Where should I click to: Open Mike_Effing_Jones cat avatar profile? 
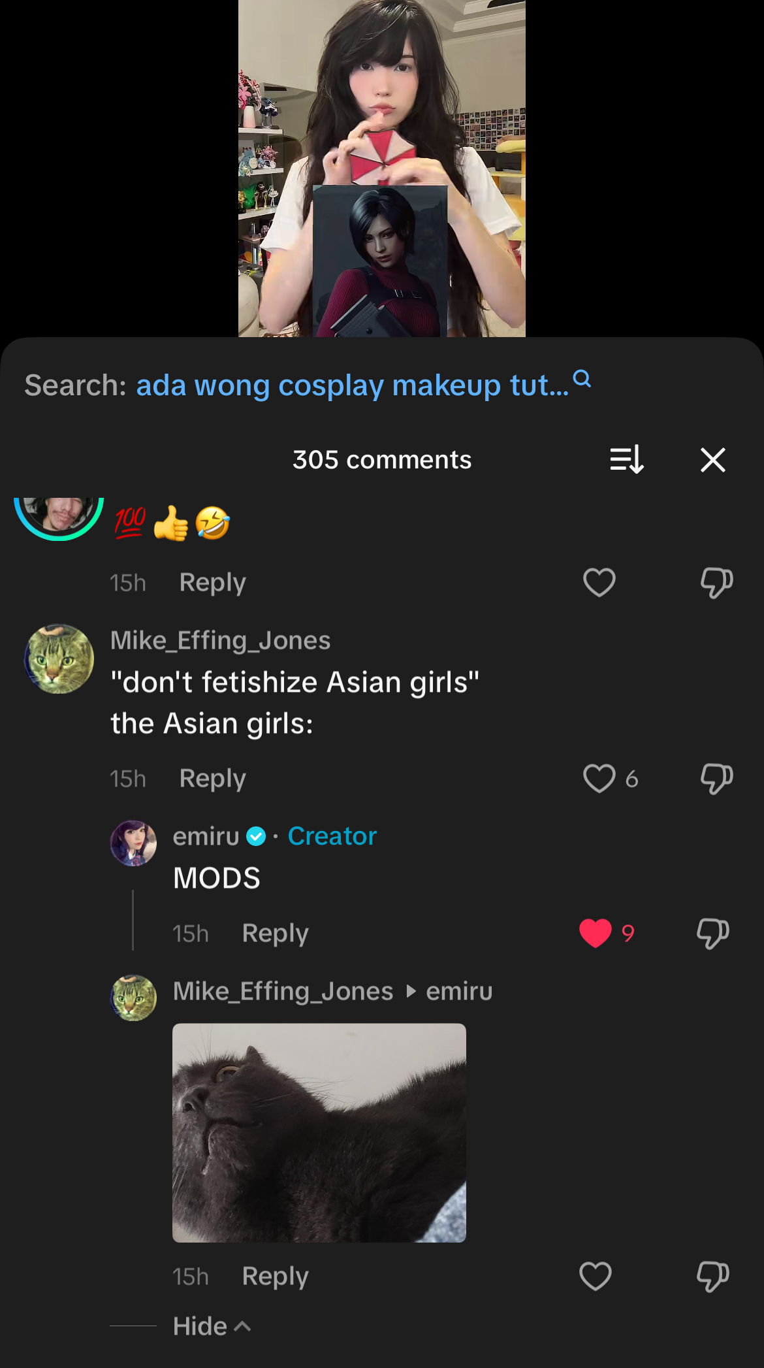click(x=59, y=659)
